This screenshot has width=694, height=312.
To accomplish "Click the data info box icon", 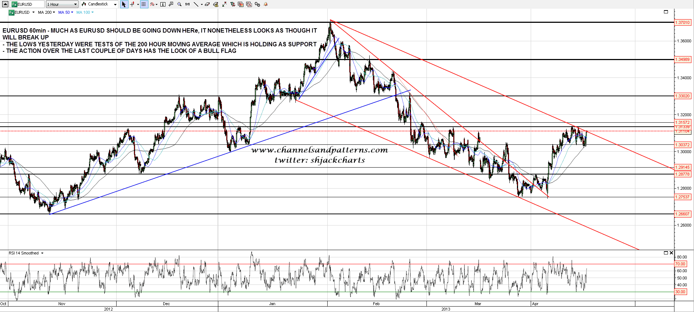I will coord(163,4).
